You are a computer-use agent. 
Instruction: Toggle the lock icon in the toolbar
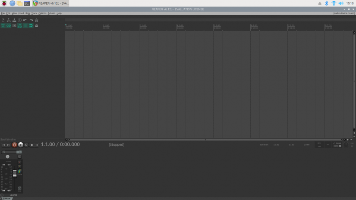(36, 25)
